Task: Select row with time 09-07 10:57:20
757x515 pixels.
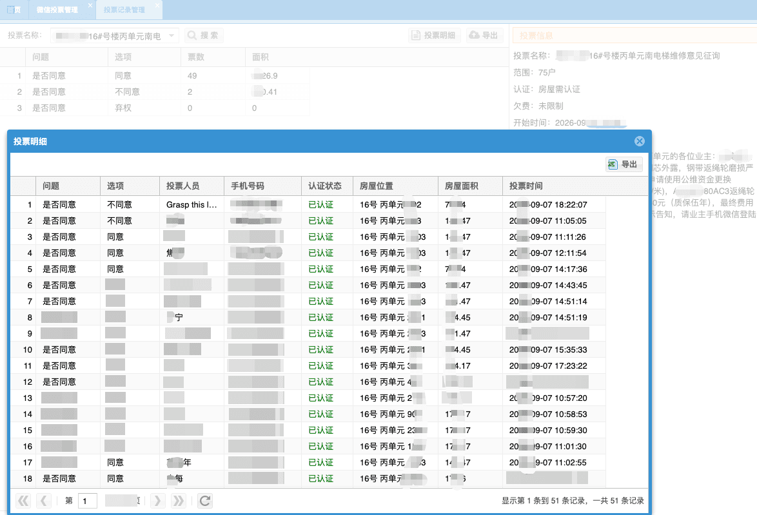Action: 308,398
